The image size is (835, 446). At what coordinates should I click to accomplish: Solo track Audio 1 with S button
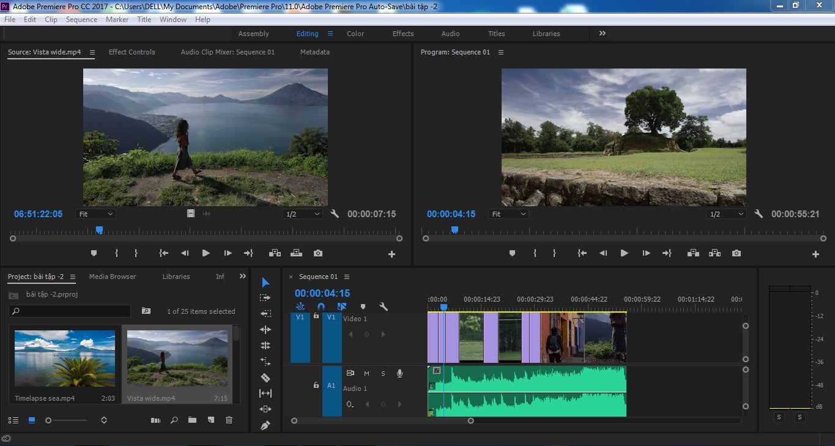click(383, 373)
